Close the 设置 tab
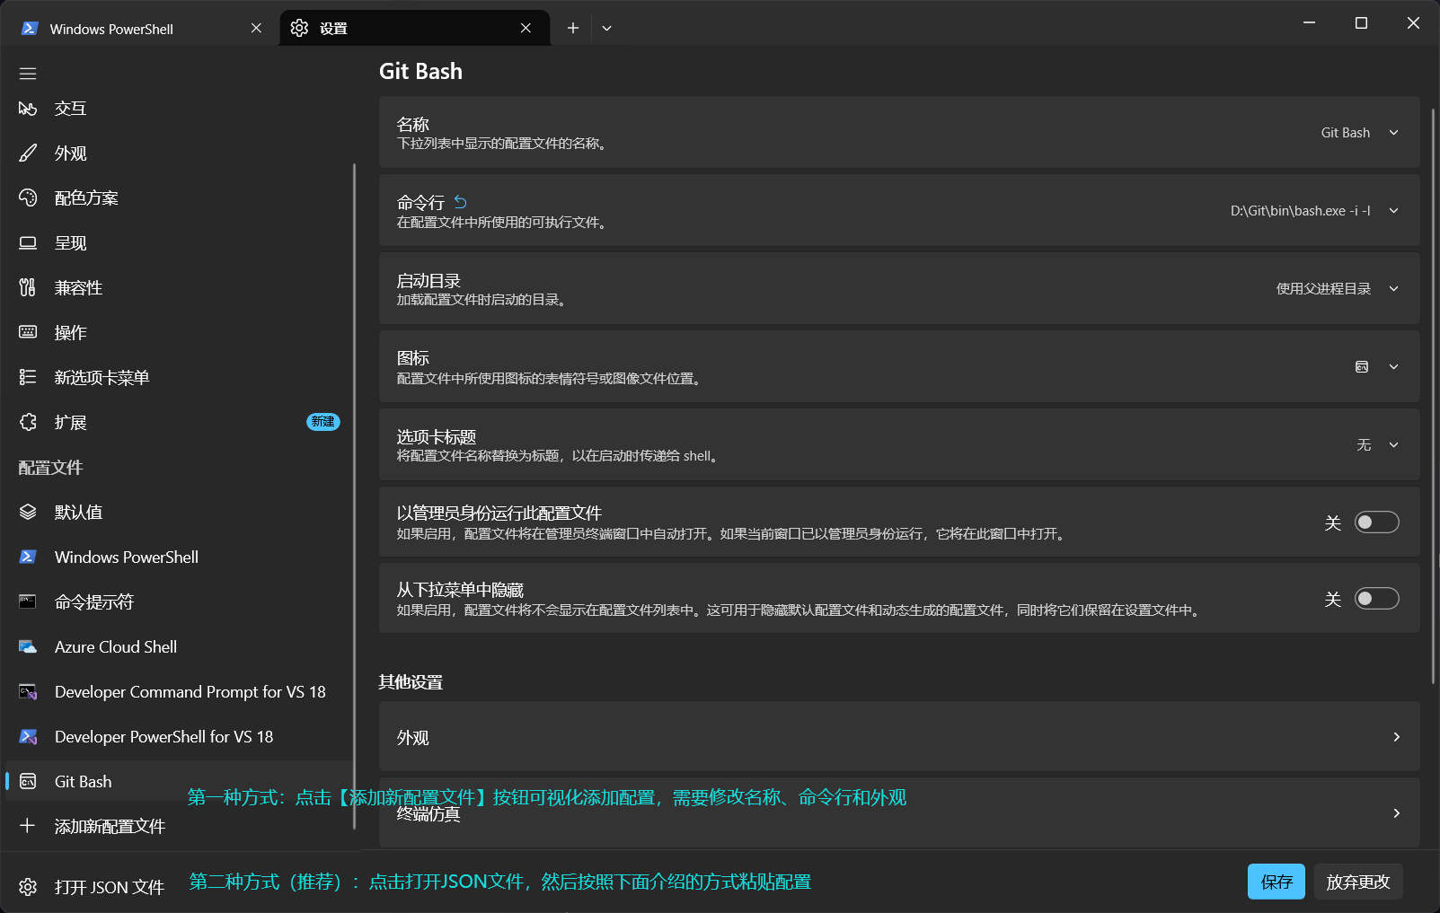1440x913 pixels. coord(526,29)
